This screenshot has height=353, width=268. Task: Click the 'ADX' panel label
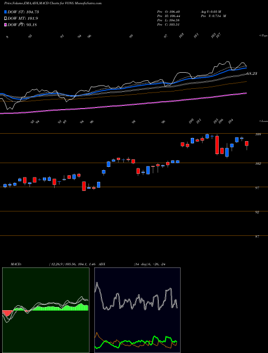point(102,264)
